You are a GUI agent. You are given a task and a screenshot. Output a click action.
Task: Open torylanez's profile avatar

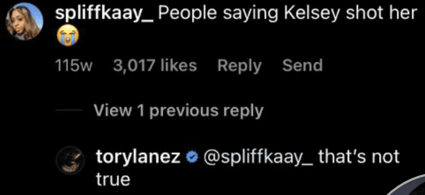click(x=70, y=160)
